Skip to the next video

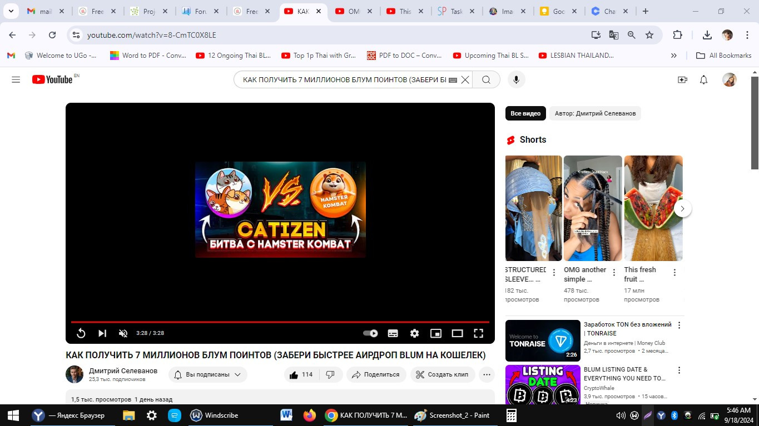coord(102,333)
